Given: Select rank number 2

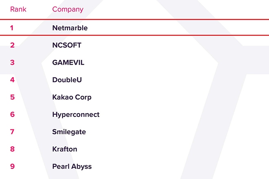Looking at the screenshot, I should pyautogui.click(x=12, y=45).
